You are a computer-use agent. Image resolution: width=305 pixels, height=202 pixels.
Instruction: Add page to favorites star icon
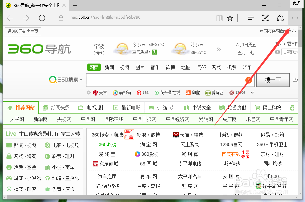(x=230, y=18)
